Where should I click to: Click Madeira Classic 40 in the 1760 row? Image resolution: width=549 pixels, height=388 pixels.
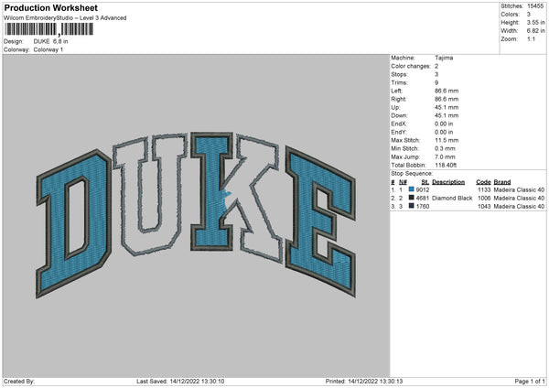pyautogui.click(x=519, y=206)
